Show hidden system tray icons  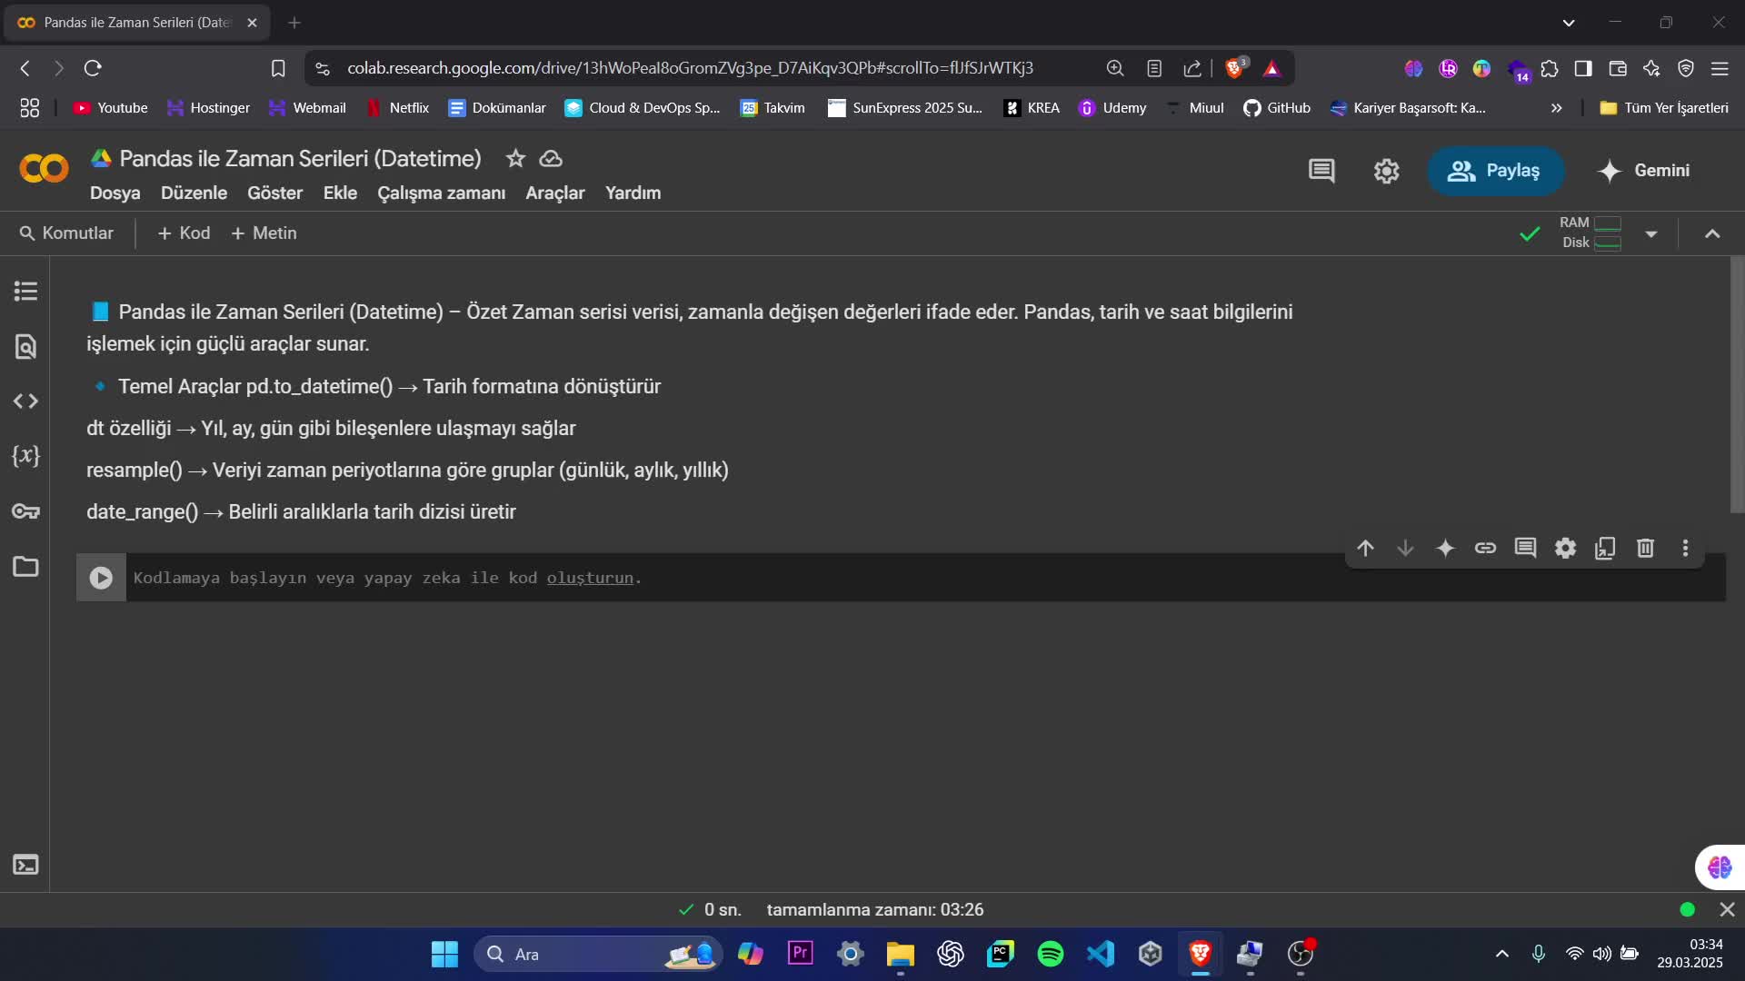click(1501, 954)
